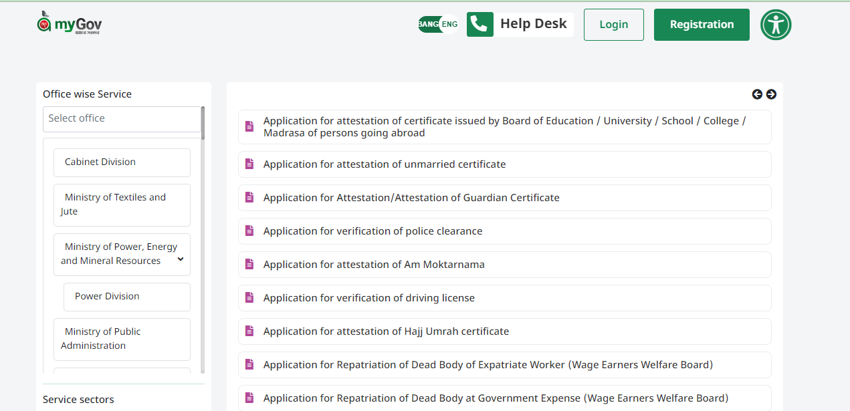This screenshot has height=411, width=850.
Task: Click the document icon beside Hajj Umrah certificate
Action: pos(249,331)
